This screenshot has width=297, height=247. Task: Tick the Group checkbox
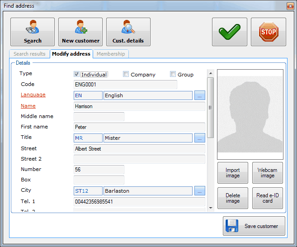click(173, 74)
